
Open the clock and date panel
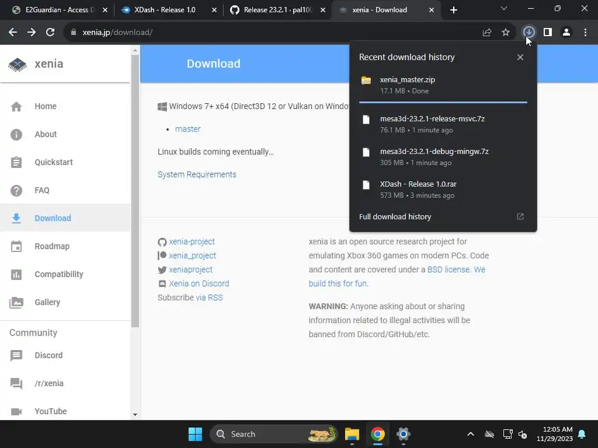point(555,434)
